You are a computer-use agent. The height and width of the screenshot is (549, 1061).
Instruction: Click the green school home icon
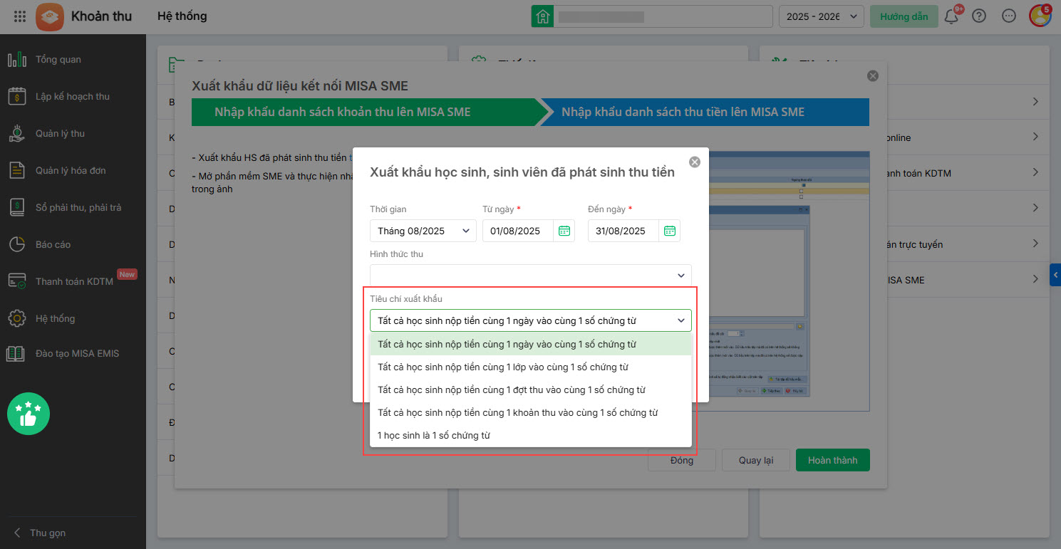coord(542,16)
